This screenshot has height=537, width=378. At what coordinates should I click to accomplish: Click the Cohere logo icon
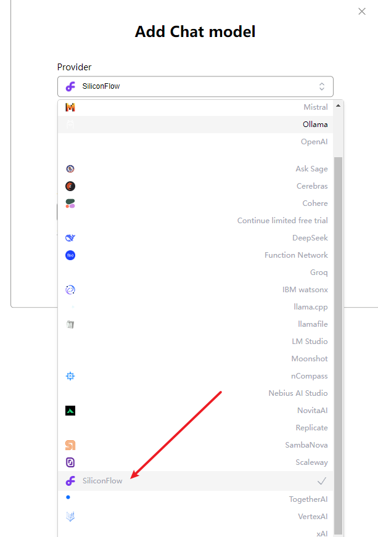pyautogui.click(x=70, y=203)
